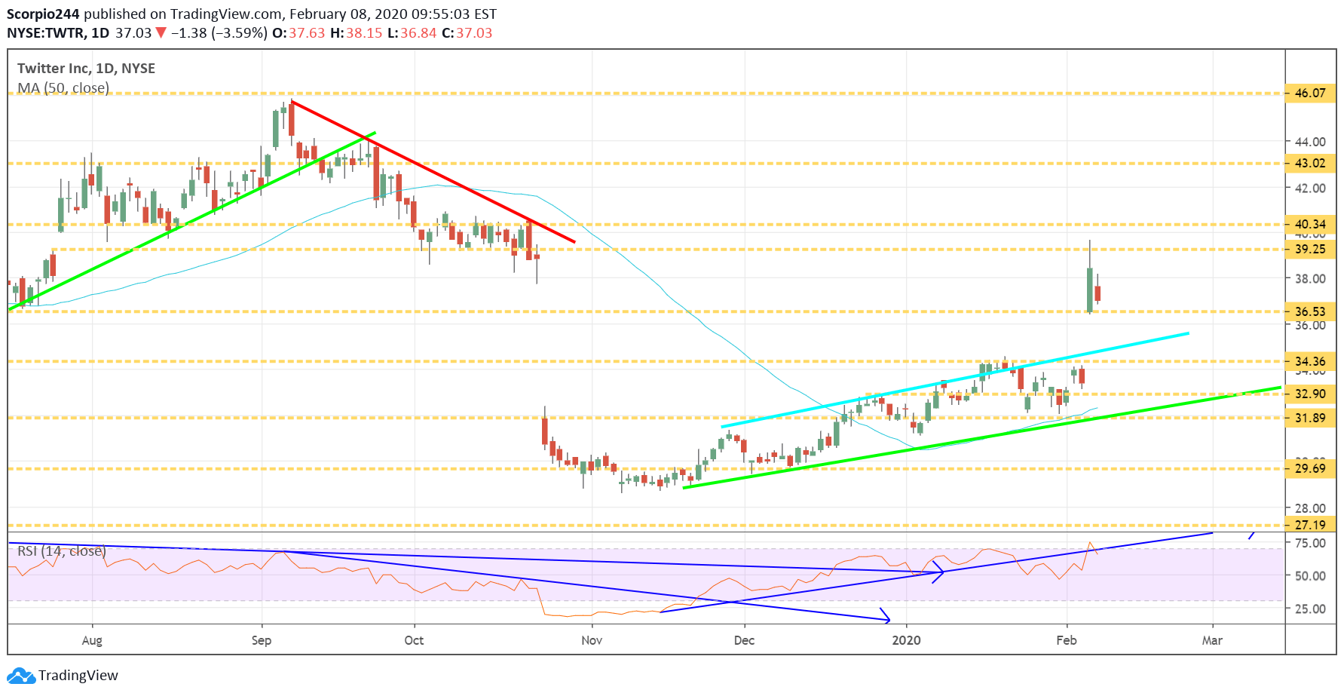Viewport: 1344px width, 696px height.
Task: Click the RSI 50.00 scale value
Action: point(1310,576)
